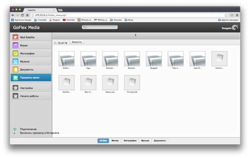250x158 pixels.
Task: Focus the GoFlex search field
Action: 100,27
